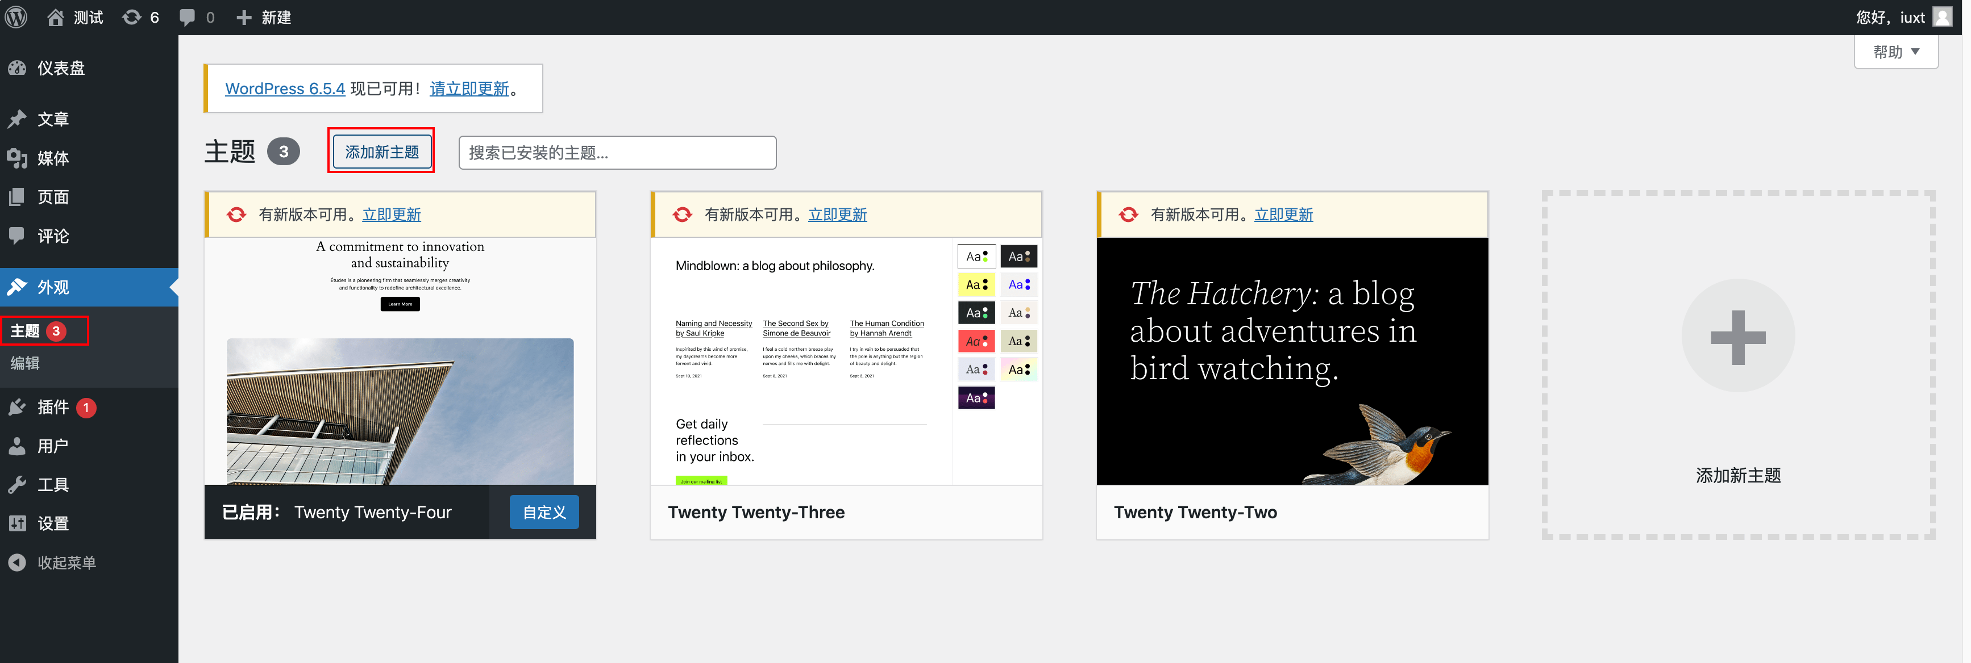
Task: Click 立即更新 for Twenty Twenty-Three
Action: coord(838,215)
